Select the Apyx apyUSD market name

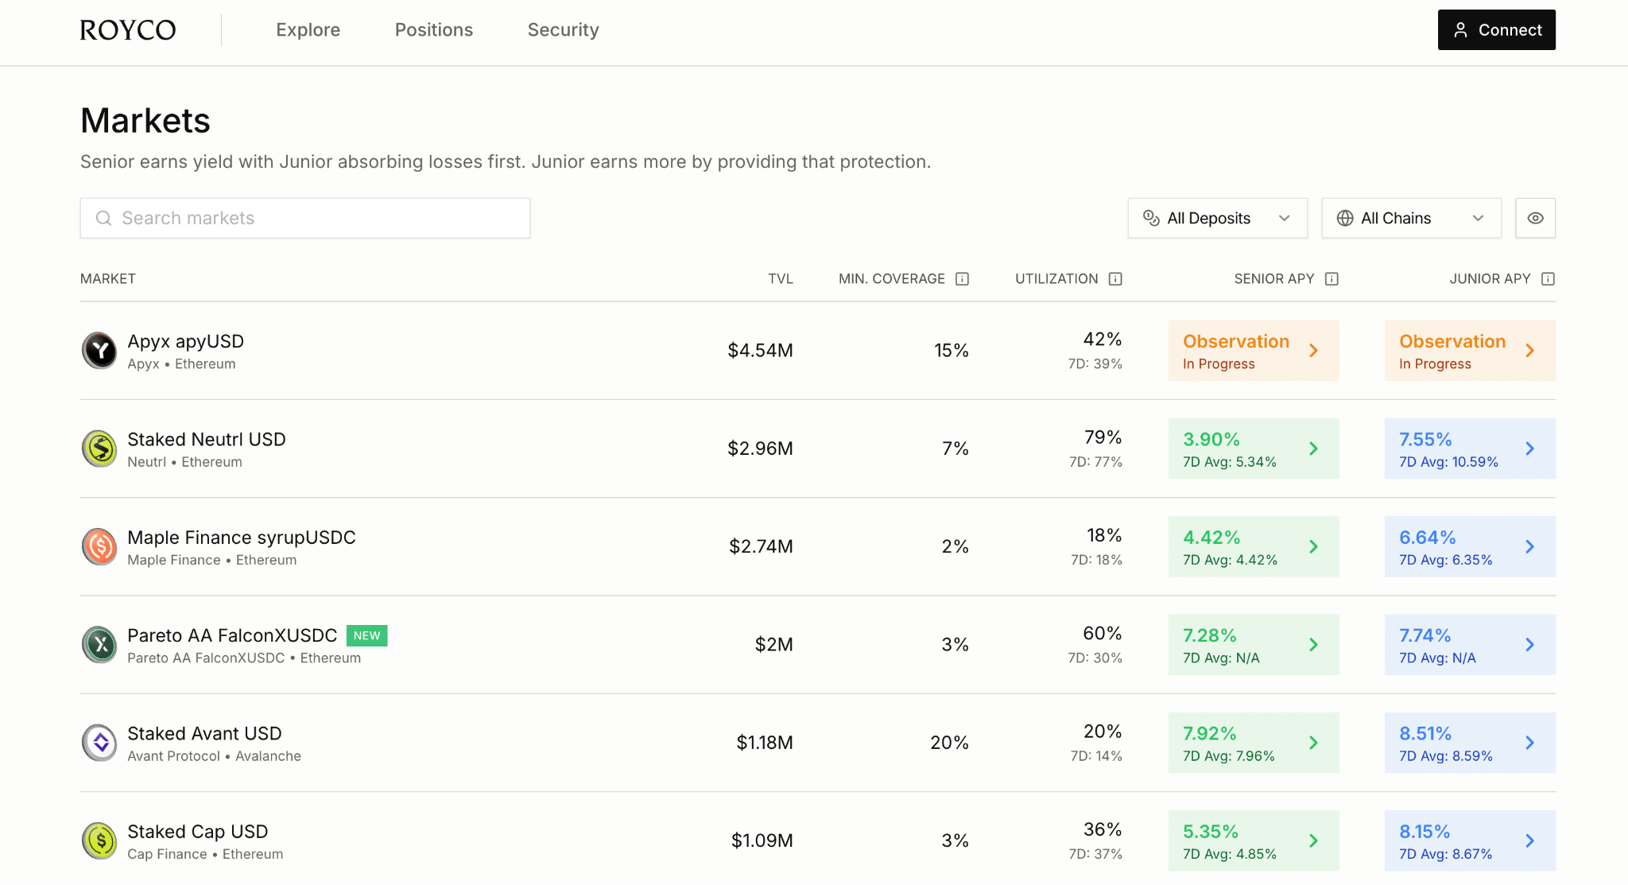click(x=186, y=341)
